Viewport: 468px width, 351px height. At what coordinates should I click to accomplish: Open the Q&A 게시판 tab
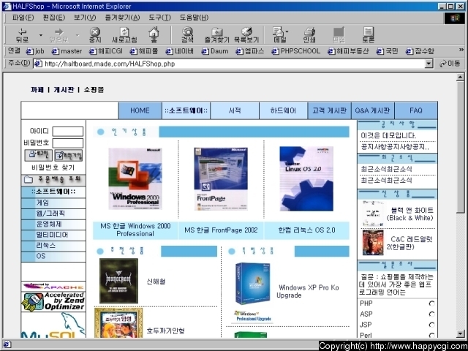click(x=372, y=110)
